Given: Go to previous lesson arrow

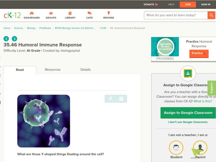Looking at the screenshot, I should [x=6, y=39].
